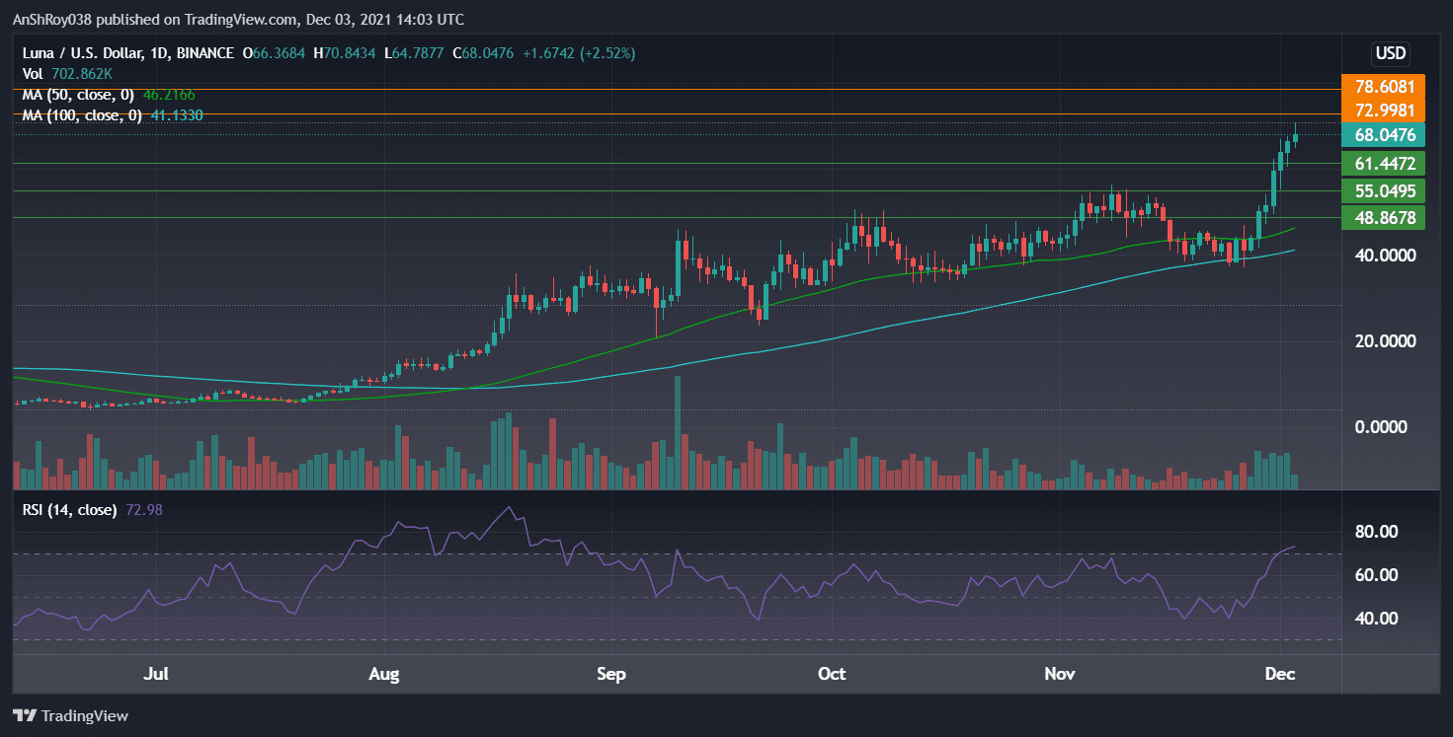The width and height of the screenshot is (1453, 737).
Task: Click the Dec label on the time axis
Action: 1280,674
